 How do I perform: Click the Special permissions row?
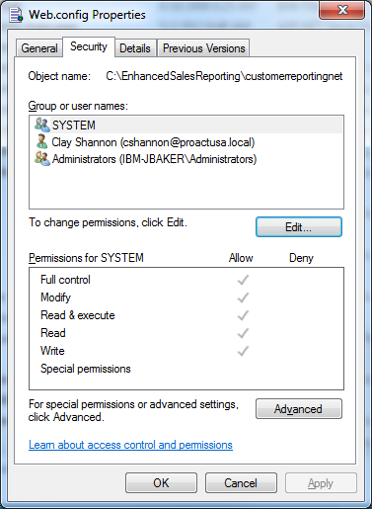point(186,369)
